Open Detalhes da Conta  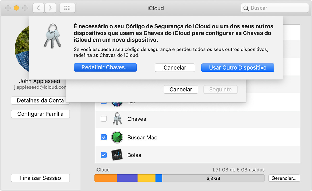coord(40,100)
